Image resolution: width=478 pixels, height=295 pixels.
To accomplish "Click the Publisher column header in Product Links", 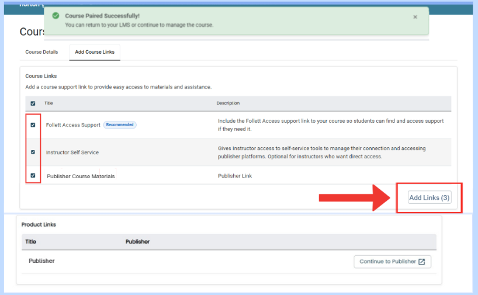I will 137,242.
